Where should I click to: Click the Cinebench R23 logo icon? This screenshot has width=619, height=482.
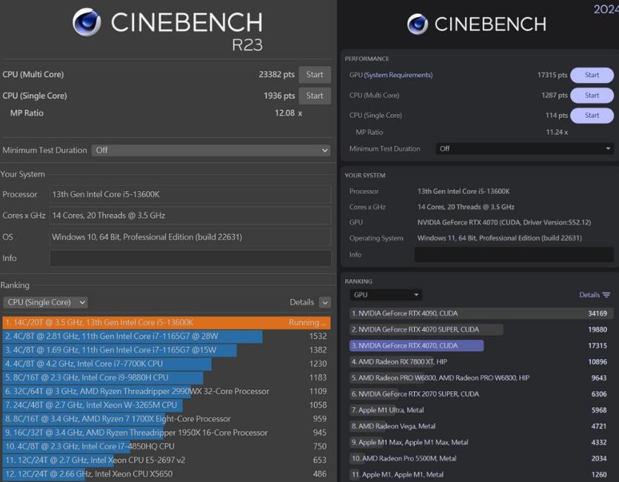(87, 22)
